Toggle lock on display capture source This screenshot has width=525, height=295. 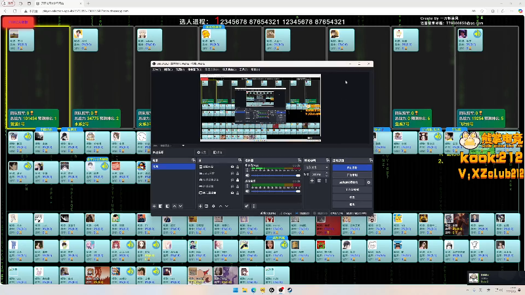click(238, 193)
